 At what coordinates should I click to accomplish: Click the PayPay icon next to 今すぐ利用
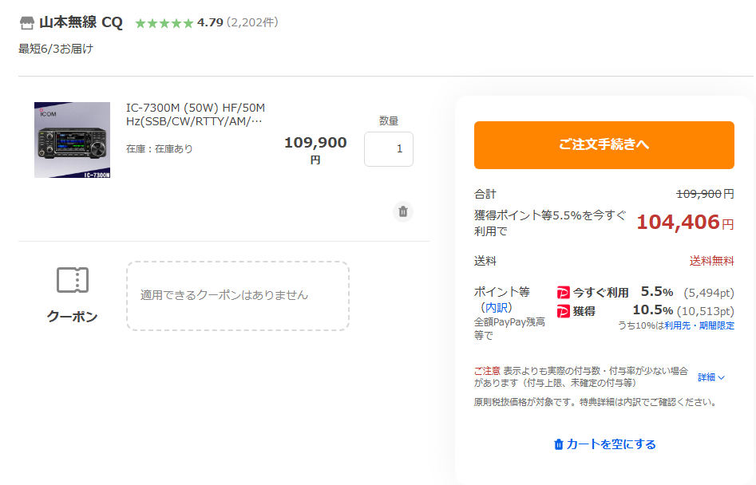click(563, 292)
